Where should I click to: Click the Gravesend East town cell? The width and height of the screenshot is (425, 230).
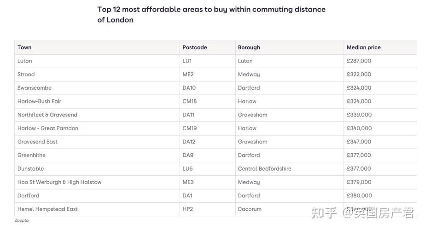[x=37, y=142]
